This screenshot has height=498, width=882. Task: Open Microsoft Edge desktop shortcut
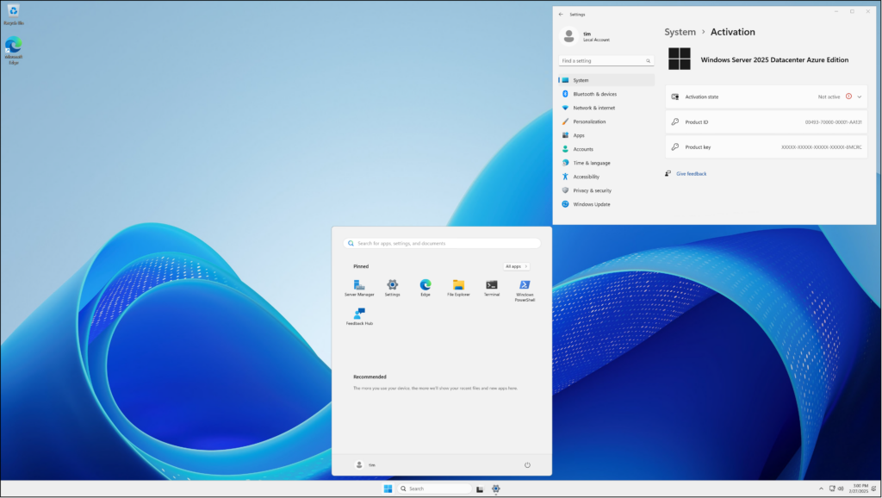pyautogui.click(x=14, y=51)
